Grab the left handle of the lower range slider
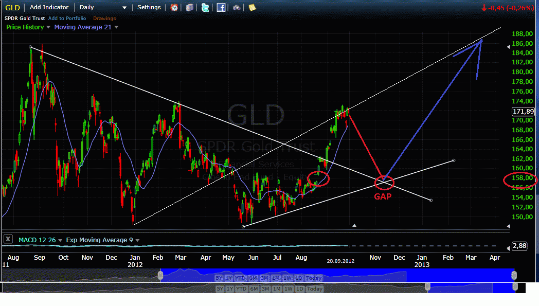539x306 pixels. (427, 287)
